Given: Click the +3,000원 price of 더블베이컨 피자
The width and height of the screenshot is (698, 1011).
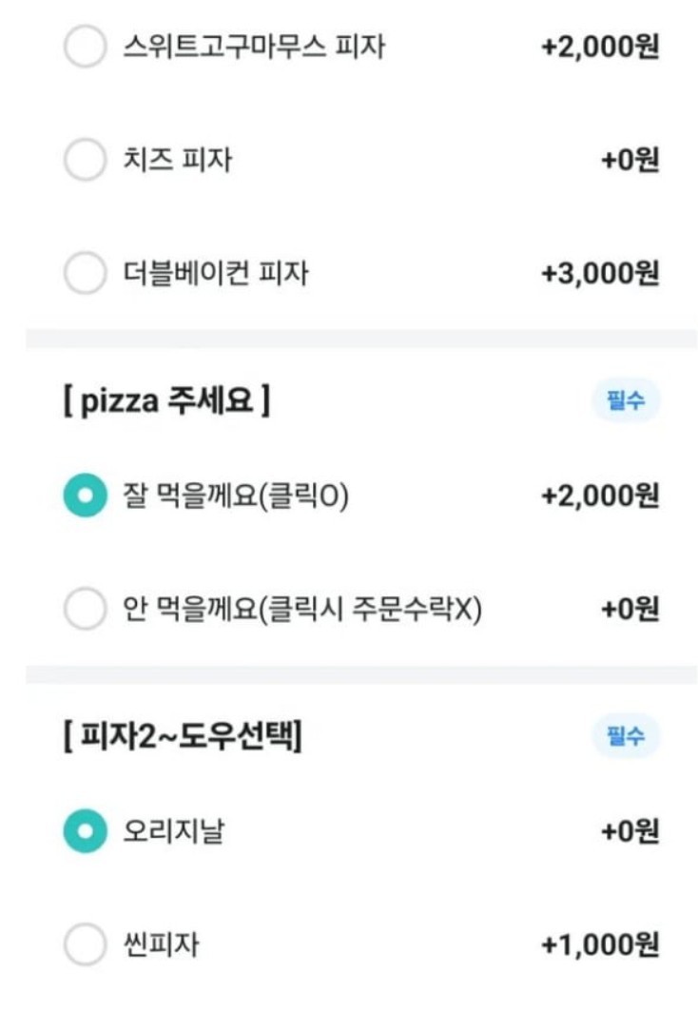Looking at the screenshot, I should (x=600, y=273).
